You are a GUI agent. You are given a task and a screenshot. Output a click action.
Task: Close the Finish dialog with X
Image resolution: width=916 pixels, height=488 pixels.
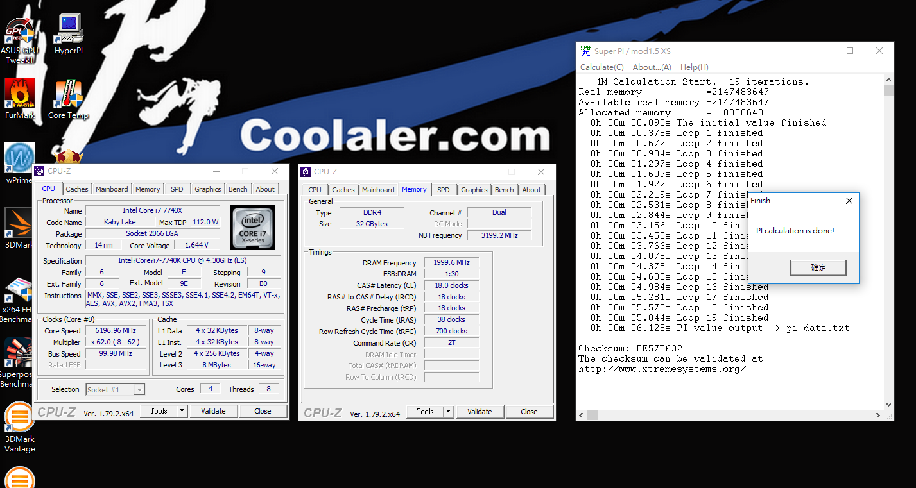click(x=849, y=201)
